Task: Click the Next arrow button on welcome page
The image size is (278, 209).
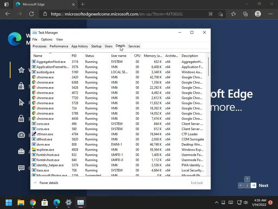Action: (x=254, y=185)
